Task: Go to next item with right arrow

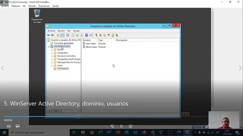Action: pos(240,68)
